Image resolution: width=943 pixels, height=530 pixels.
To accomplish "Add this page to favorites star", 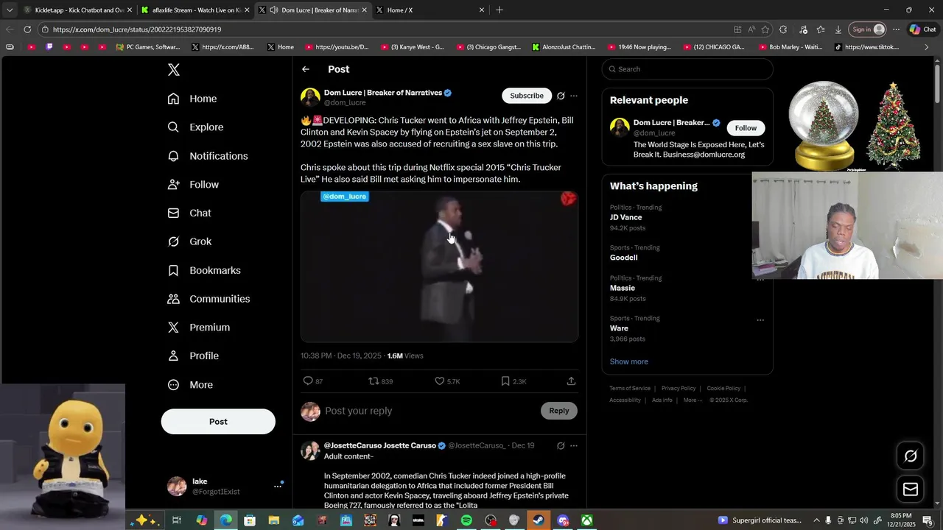I will [765, 29].
